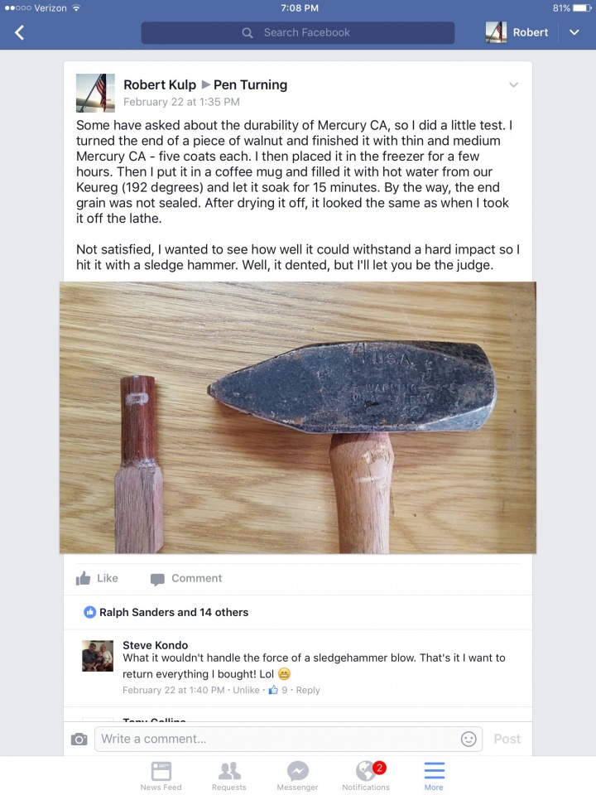Click the search magnifier icon
The image size is (596, 795).
[x=248, y=33]
